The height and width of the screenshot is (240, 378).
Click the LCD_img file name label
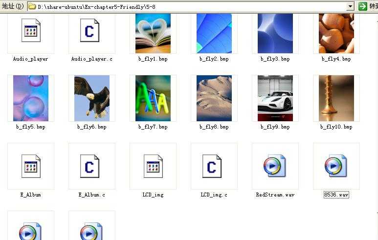(153, 195)
